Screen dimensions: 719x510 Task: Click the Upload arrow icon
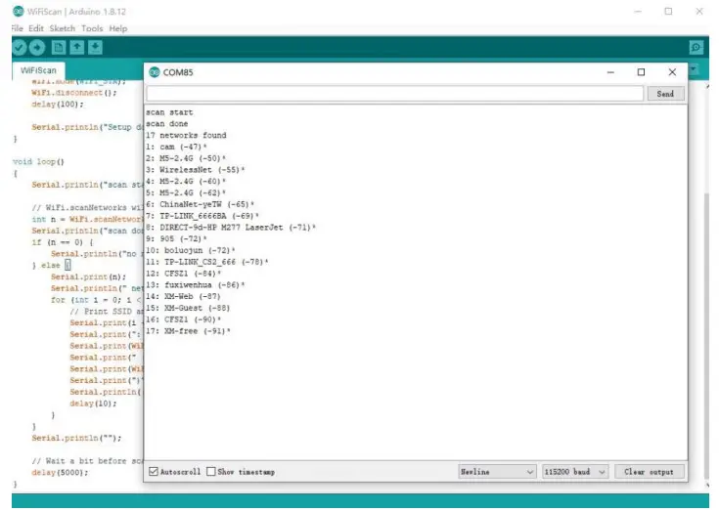point(37,47)
